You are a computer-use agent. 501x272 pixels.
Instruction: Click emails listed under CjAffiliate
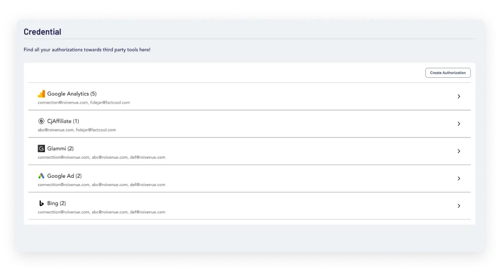click(x=77, y=130)
